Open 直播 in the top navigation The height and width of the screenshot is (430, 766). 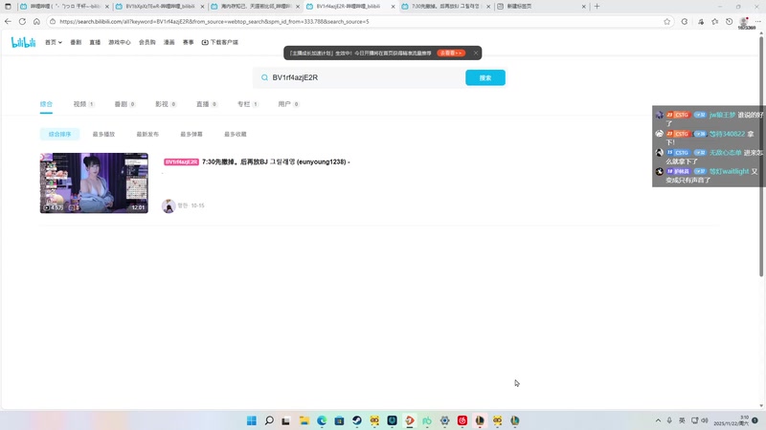95,42
